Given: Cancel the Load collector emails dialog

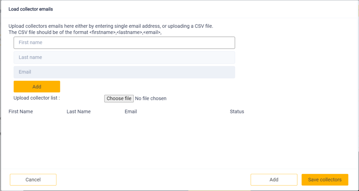Looking at the screenshot, I should (33, 179).
